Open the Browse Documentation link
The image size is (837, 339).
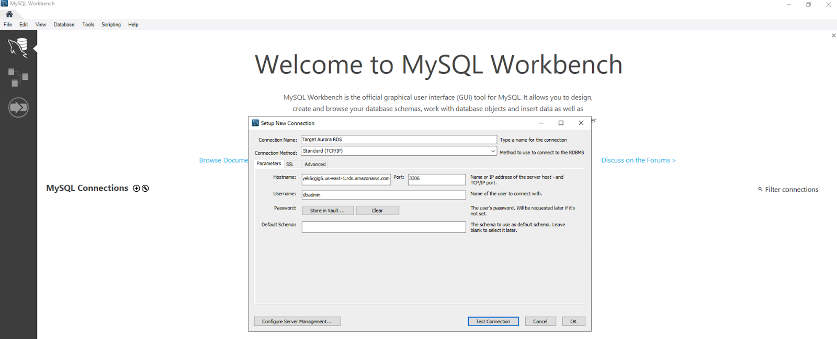[223, 160]
